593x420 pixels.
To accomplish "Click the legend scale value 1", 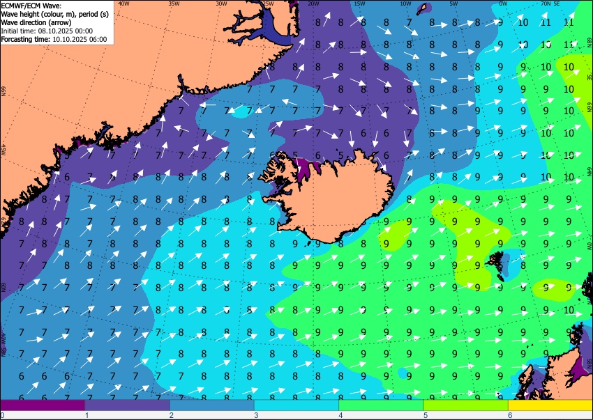I will click(87, 415).
